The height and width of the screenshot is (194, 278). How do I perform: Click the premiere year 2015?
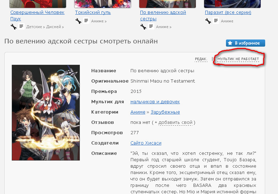[x=136, y=91]
